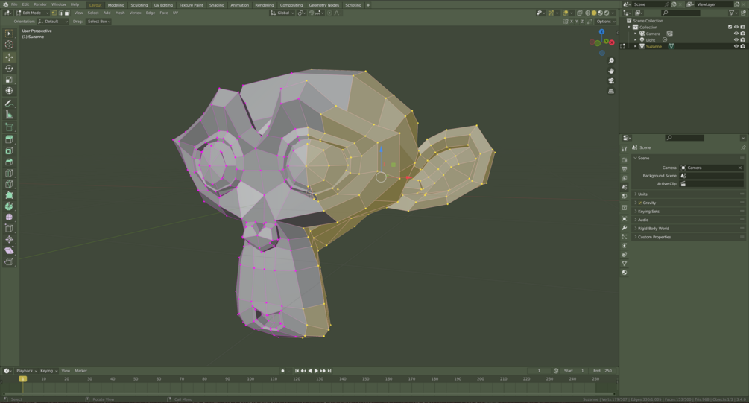Viewport: 749px width, 403px height.
Task: Switch to the Sculpting workspace tab
Action: pyautogui.click(x=139, y=4)
